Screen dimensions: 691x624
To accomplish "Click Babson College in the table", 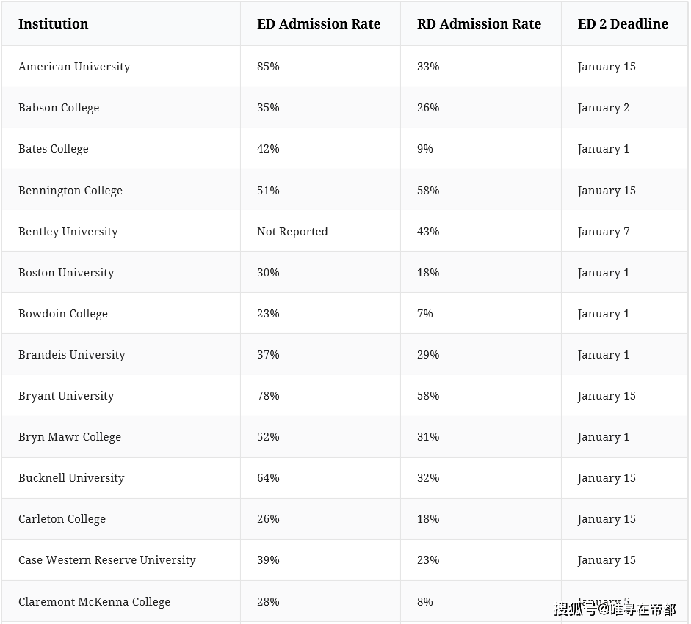I will click(59, 108).
